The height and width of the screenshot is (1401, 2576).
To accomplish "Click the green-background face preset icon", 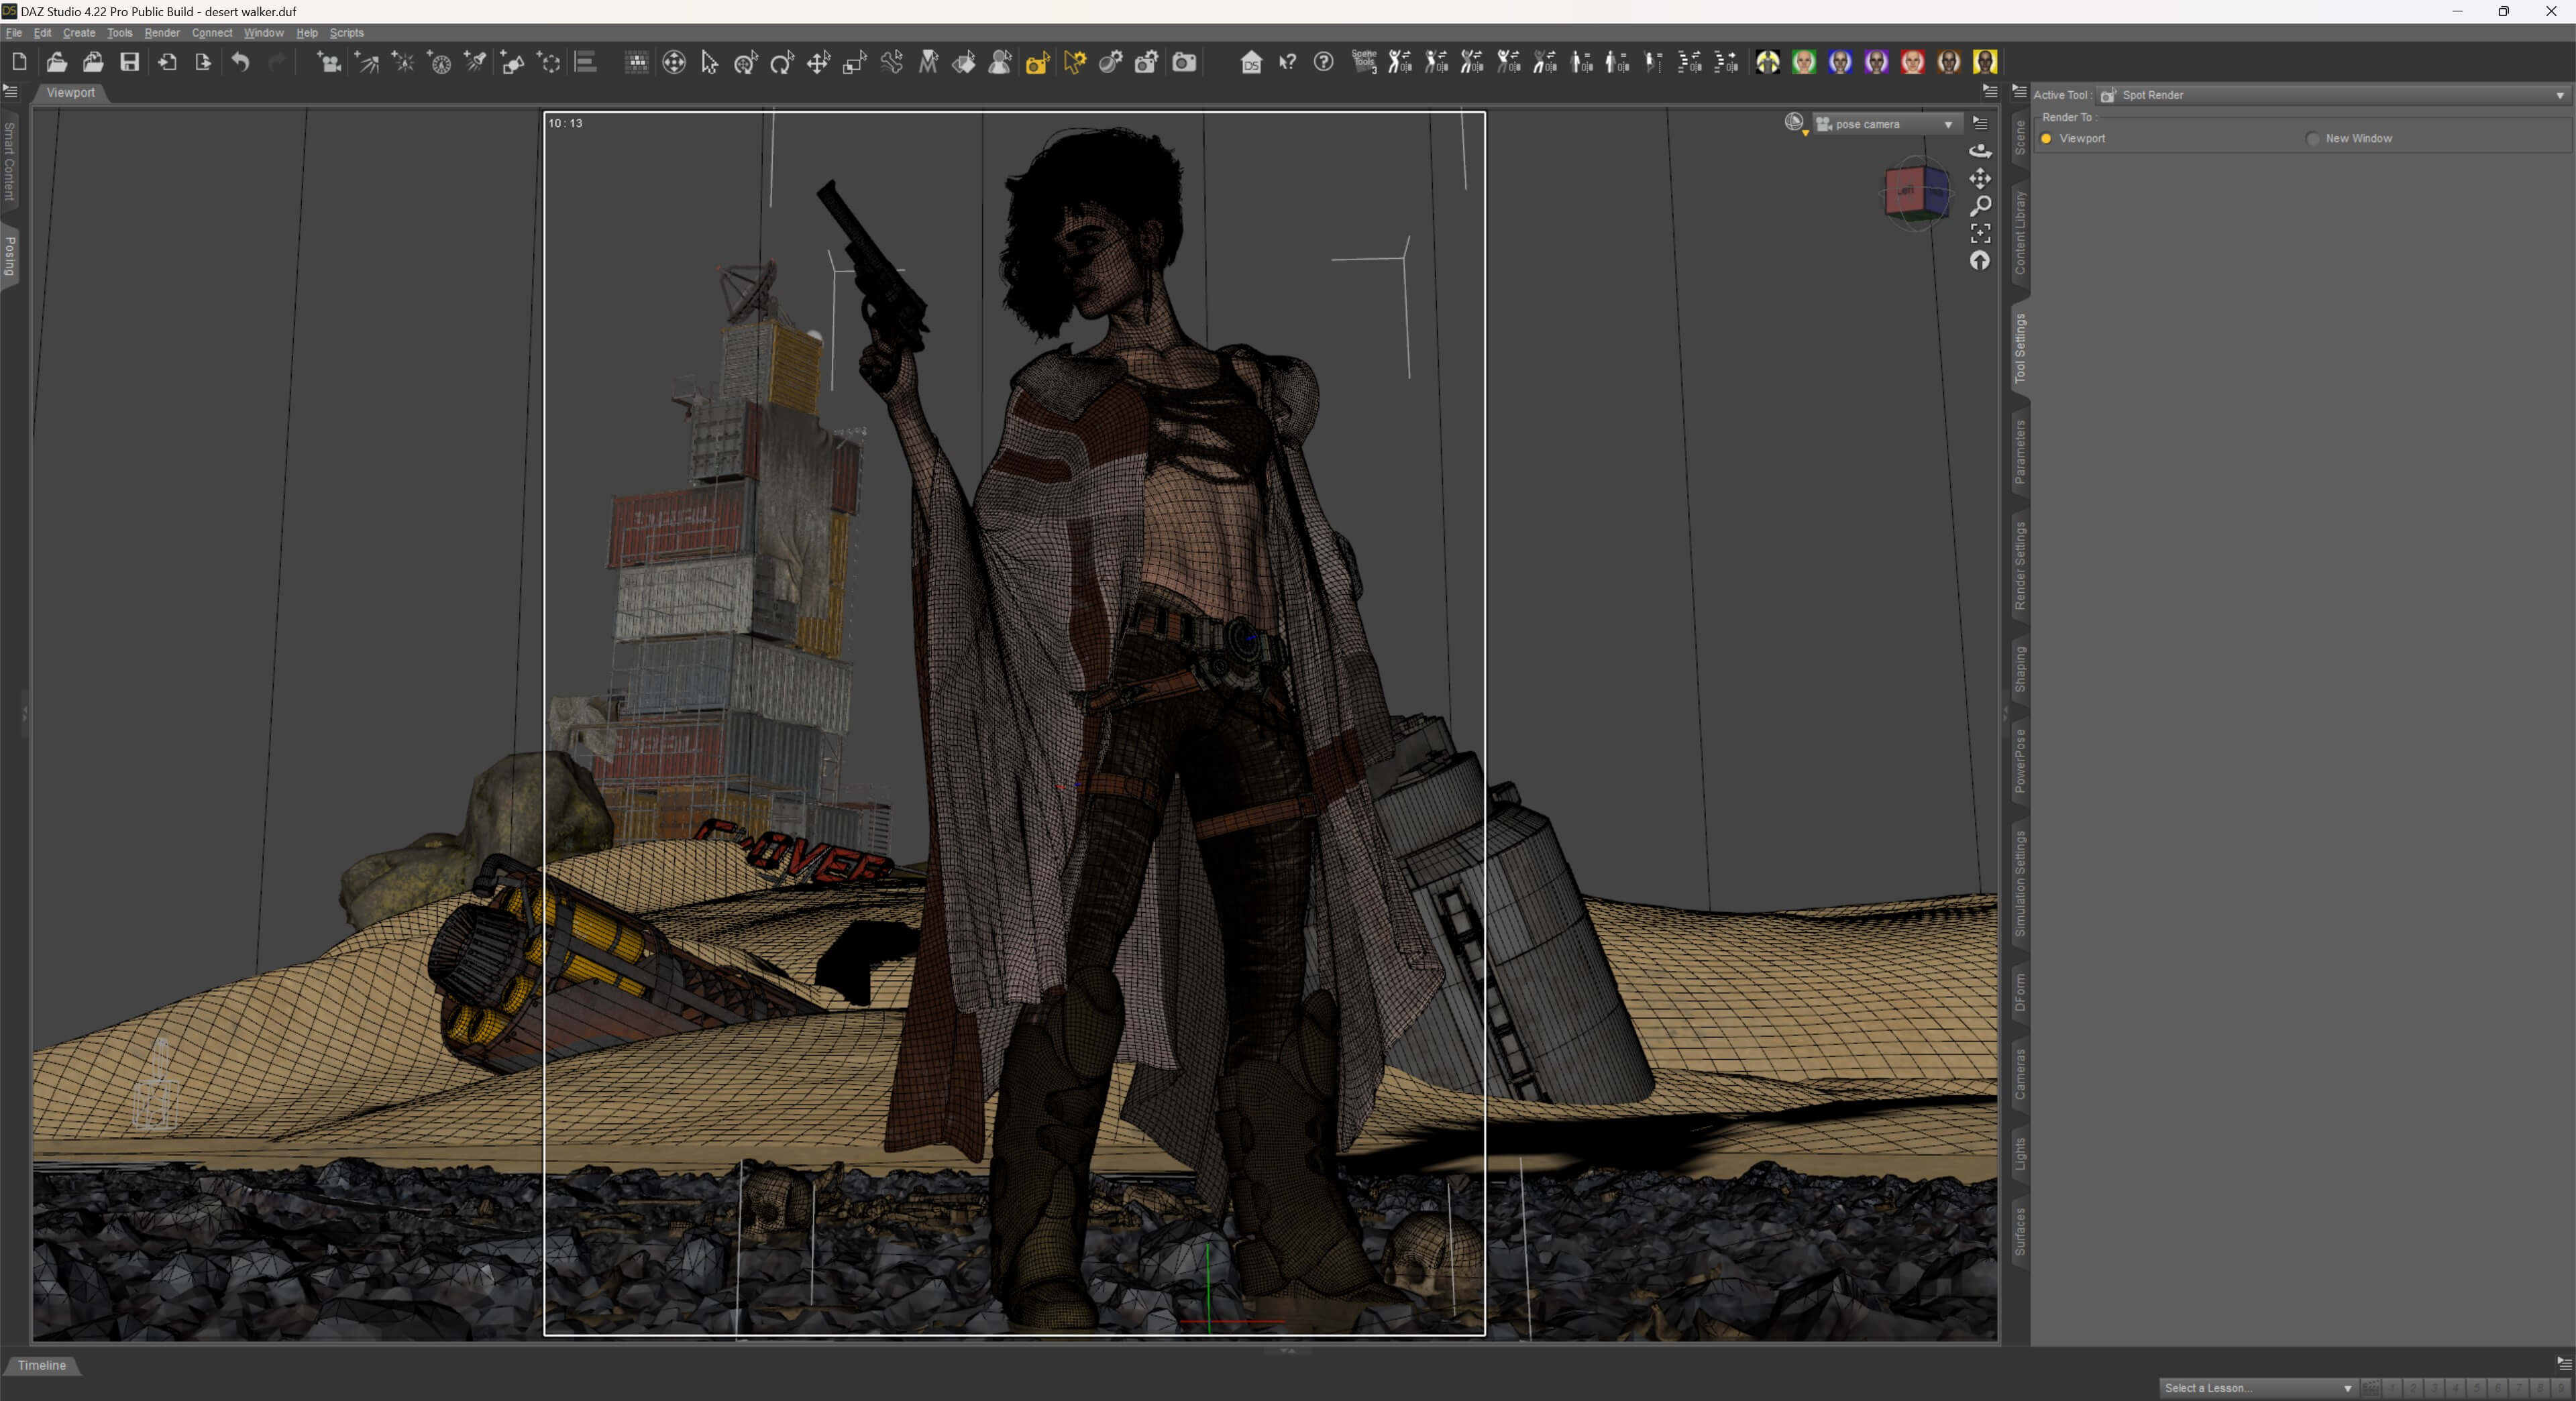I will point(1803,62).
